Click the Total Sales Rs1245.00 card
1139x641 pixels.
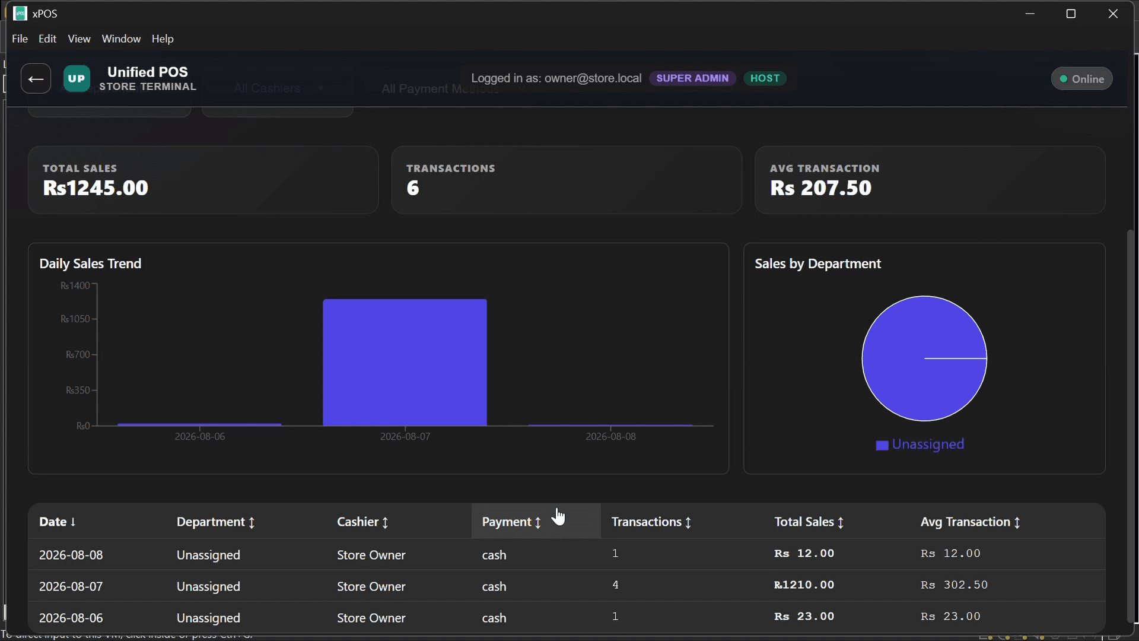(x=203, y=180)
